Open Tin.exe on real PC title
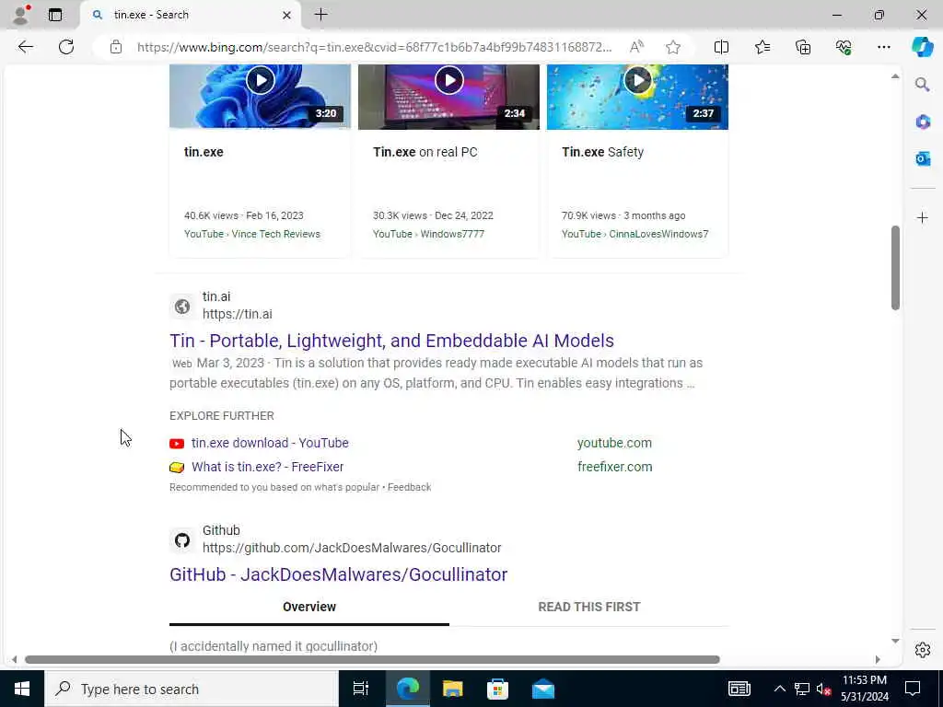The height and width of the screenshot is (707, 943). tap(425, 152)
